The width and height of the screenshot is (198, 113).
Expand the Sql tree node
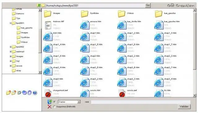(11, 61)
